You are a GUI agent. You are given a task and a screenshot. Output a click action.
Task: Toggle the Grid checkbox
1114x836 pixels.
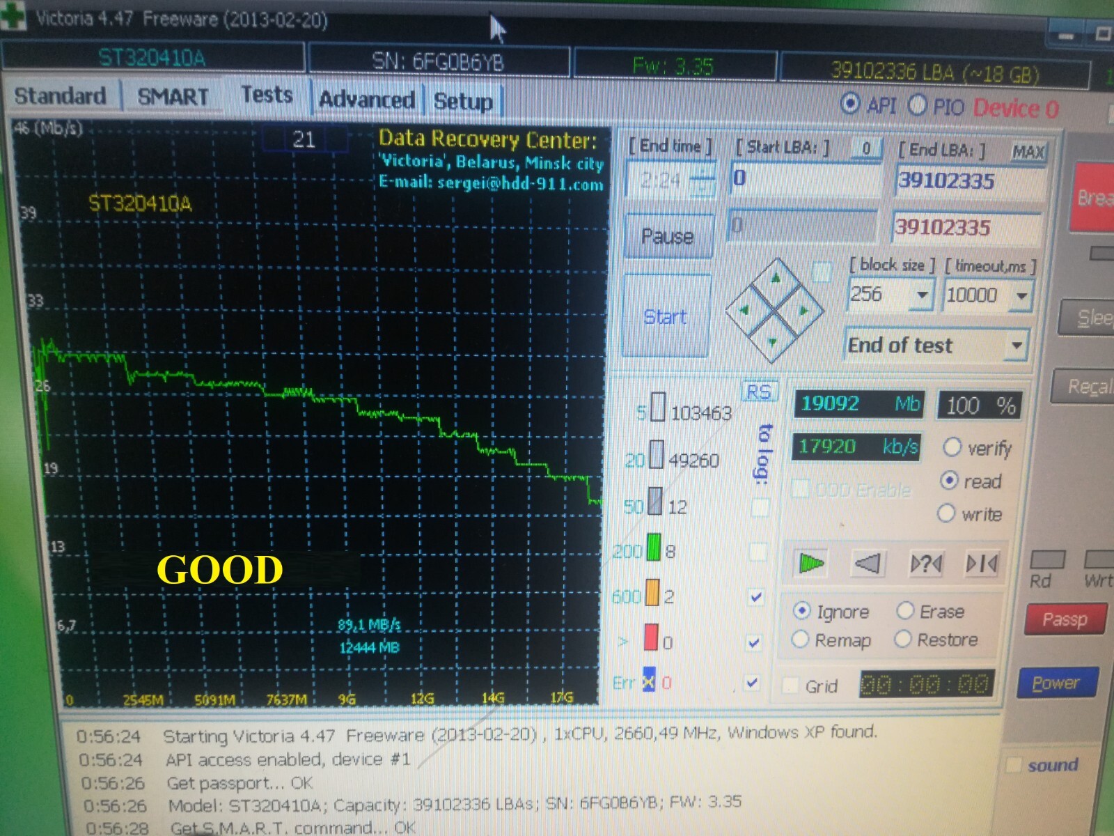click(x=790, y=686)
